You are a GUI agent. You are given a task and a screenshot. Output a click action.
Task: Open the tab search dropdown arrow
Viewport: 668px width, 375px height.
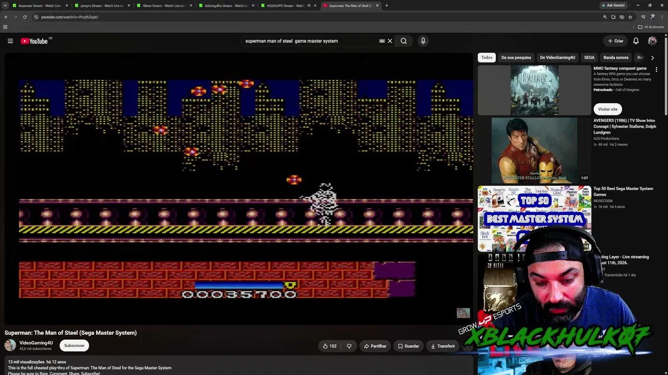[5, 5]
